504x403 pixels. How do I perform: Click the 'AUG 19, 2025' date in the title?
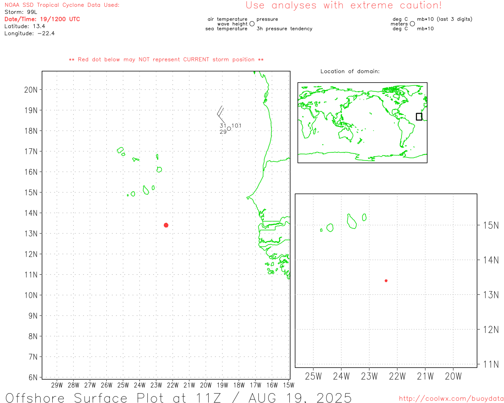coord(300,397)
